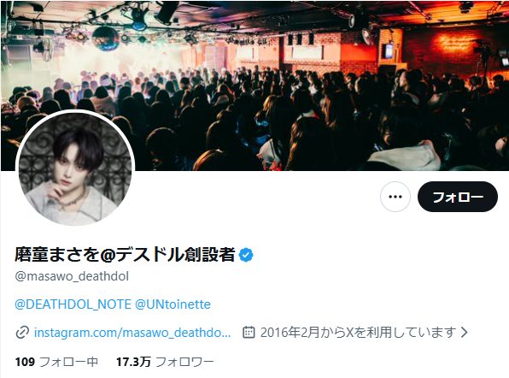Click the neon sign in the banner image
This screenshot has height=378, width=509.
tap(453, 44)
